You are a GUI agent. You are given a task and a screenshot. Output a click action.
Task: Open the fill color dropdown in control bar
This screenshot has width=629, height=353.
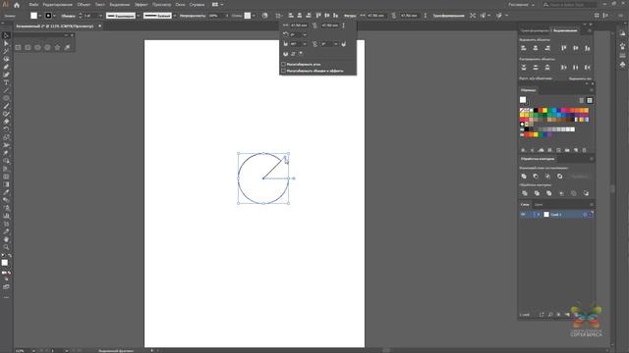pyautogui.click(x=39, y=16)
